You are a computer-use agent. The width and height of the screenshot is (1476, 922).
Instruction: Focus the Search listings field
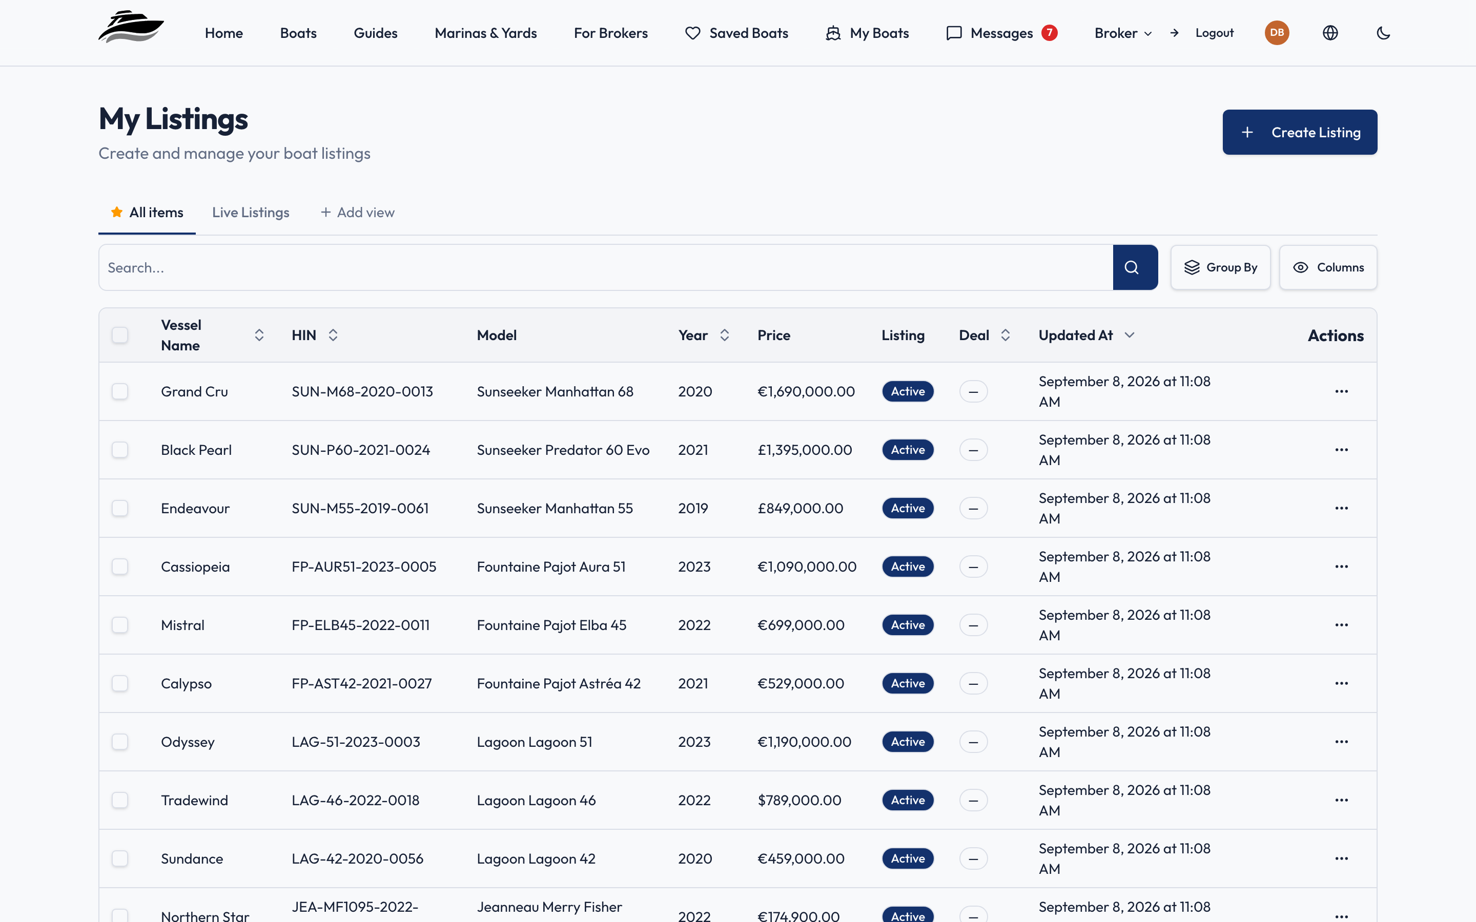tap(606, 267)
